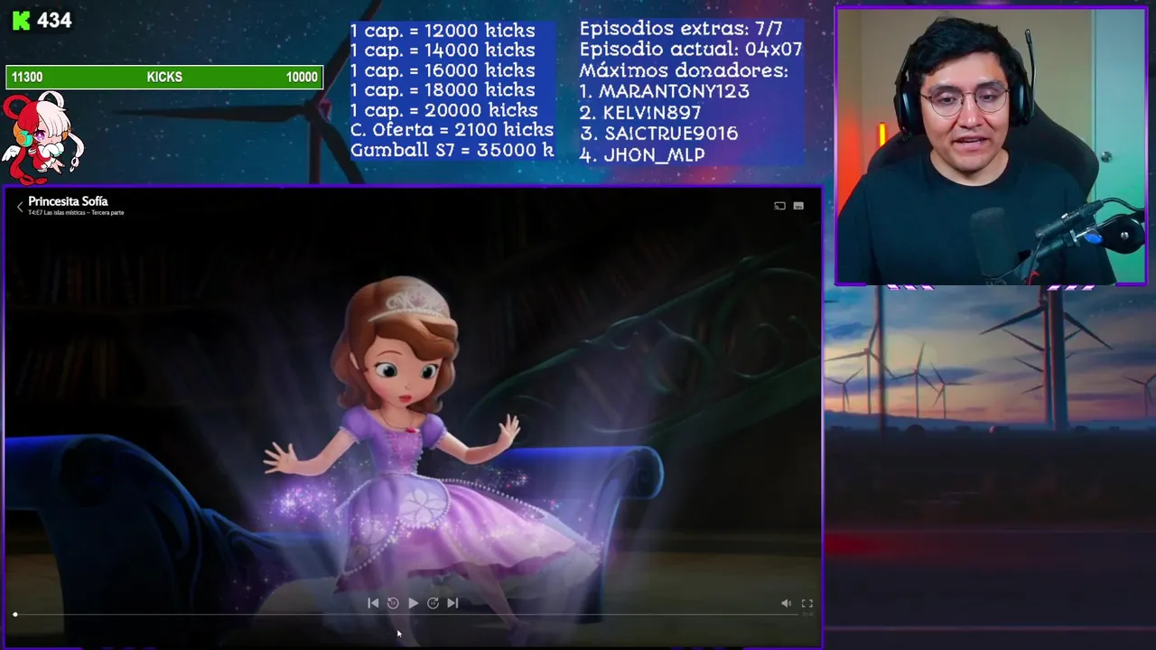Click the green KICKS progress bar
1156x650 pixels.
pos(164,77)
